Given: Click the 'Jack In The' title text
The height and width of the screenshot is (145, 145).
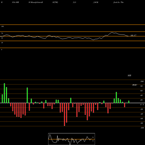Looking at the screenshot, I should [118, 2].
